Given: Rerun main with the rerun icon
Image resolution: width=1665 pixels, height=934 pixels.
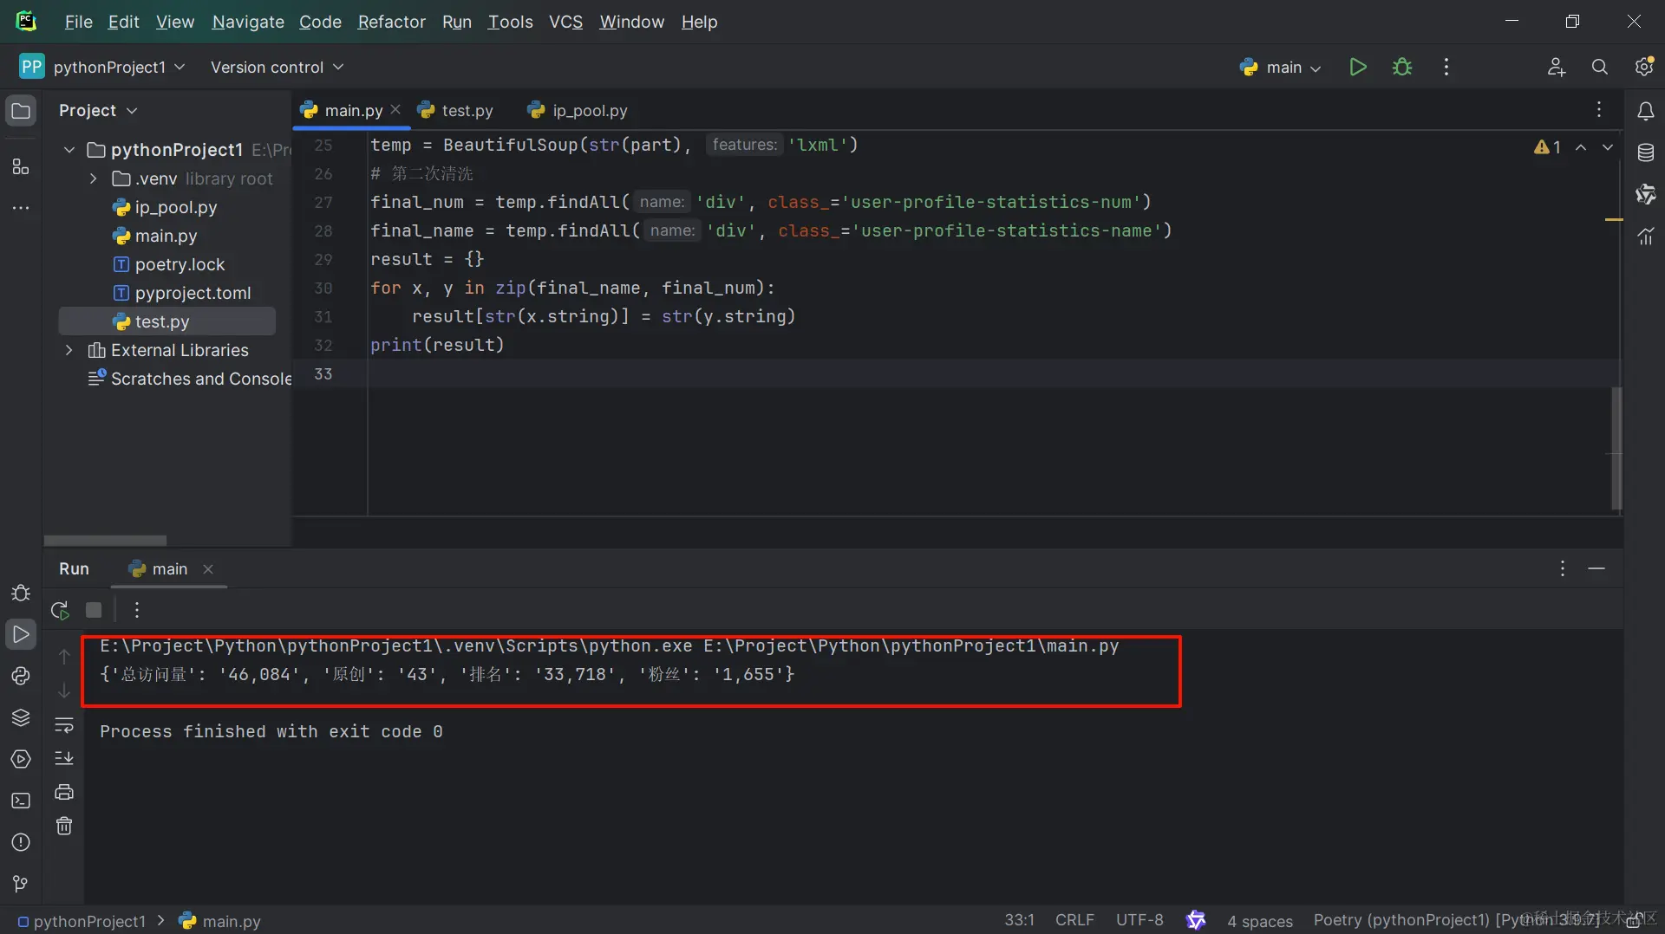Looking at the screenshot, I should coord(60,611).
